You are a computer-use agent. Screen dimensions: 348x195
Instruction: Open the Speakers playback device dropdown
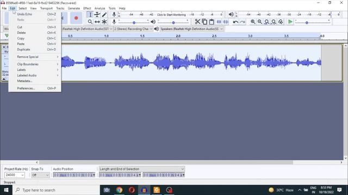pos(191,29)
